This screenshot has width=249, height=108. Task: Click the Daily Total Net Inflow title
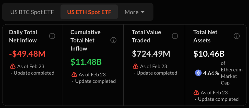click(23, 36)
